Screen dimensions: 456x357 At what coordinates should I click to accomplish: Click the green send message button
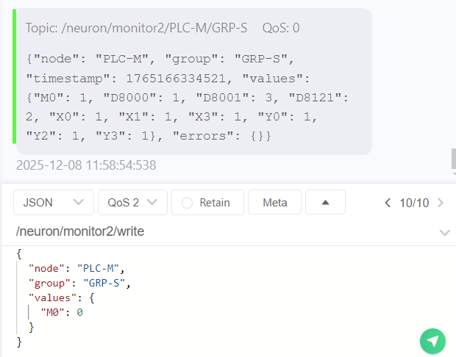click(x=433, y=341)
